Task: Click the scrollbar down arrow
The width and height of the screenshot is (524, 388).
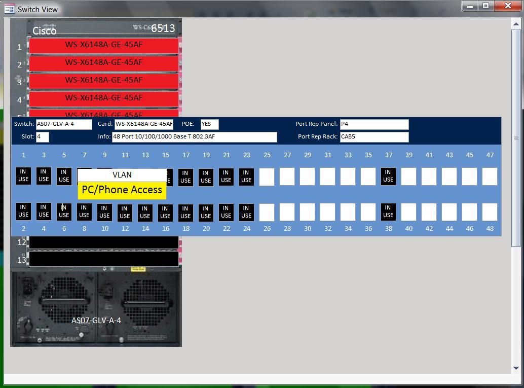Action: pyautogui.click(x=516, y=368)
